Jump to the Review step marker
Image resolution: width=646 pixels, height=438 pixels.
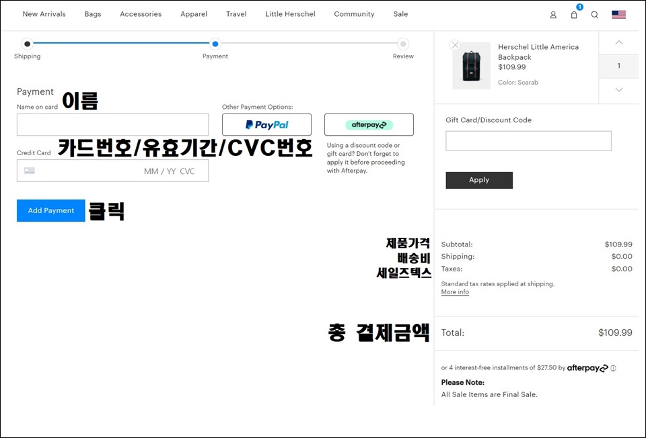click(x=403, y=44)
